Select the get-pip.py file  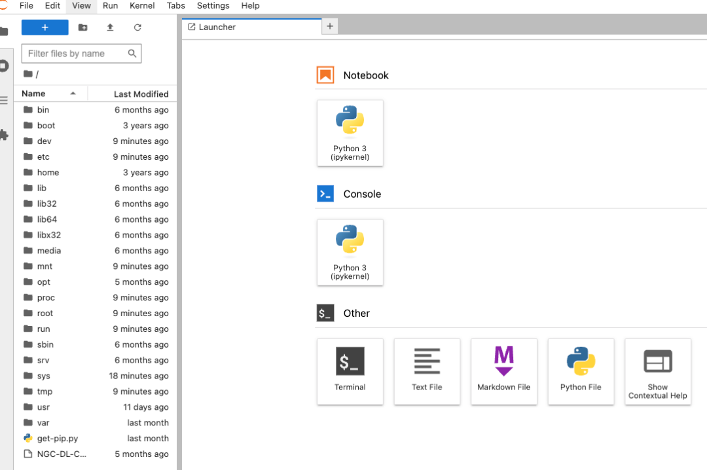click(95, 438)
